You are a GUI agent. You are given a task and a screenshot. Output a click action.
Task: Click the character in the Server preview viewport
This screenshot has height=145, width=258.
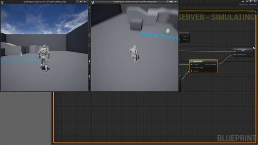(44, 59)
